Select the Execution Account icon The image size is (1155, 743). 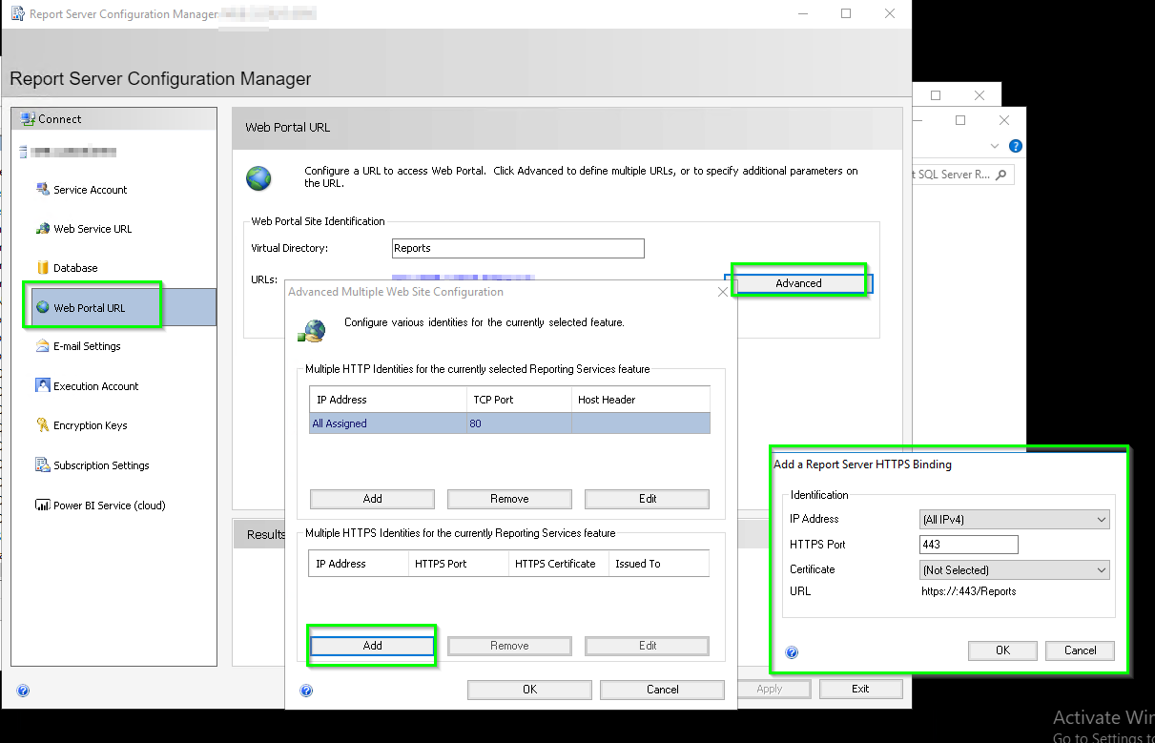[x=42, y=385]
